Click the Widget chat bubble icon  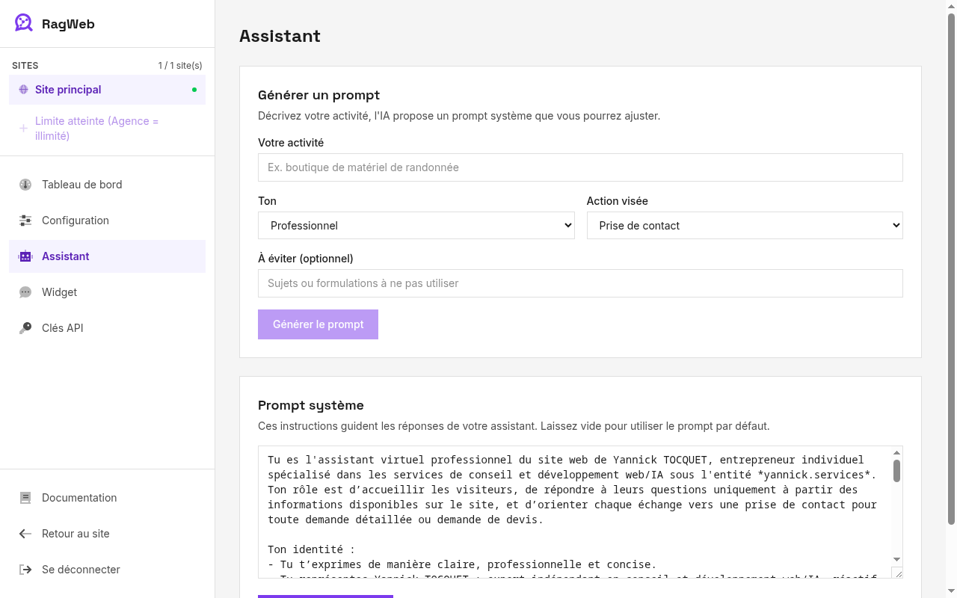click(25, 292)
